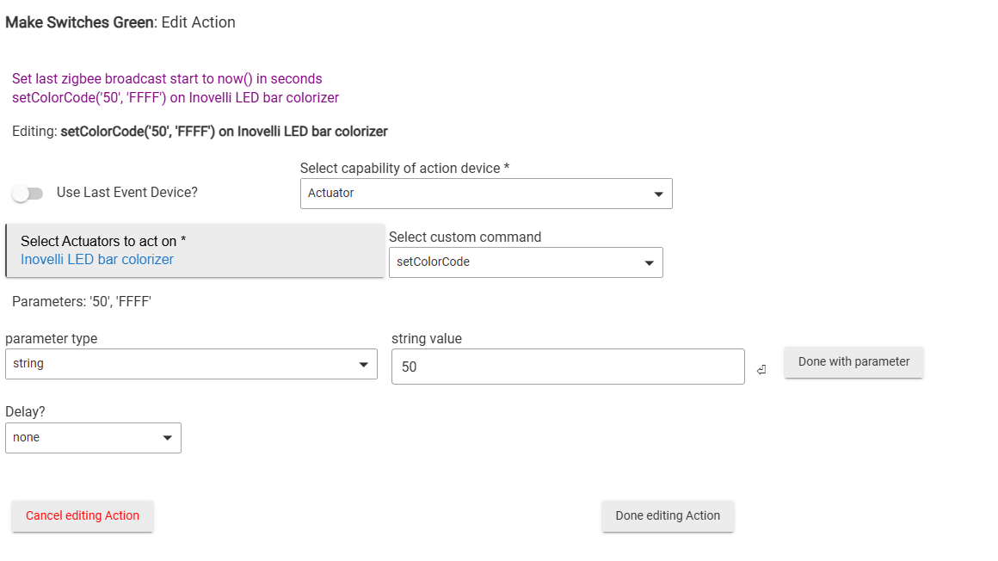Click the Make Switches Green heading
Viewport: 998px width, 561px height.
tap(77, 22)
